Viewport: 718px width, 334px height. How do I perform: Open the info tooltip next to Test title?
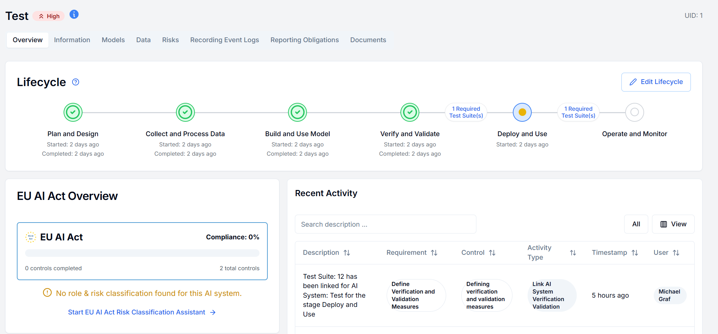[x=74, y=14]
